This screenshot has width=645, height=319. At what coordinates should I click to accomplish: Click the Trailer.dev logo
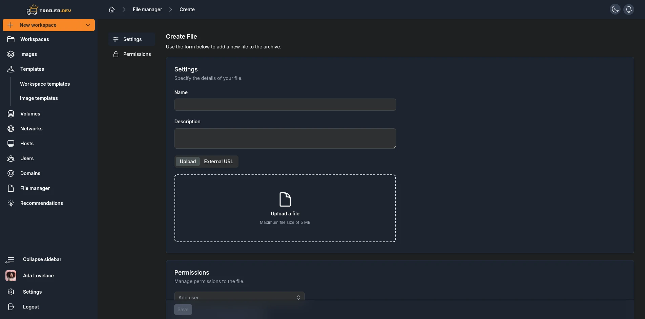tap(49, 10)
